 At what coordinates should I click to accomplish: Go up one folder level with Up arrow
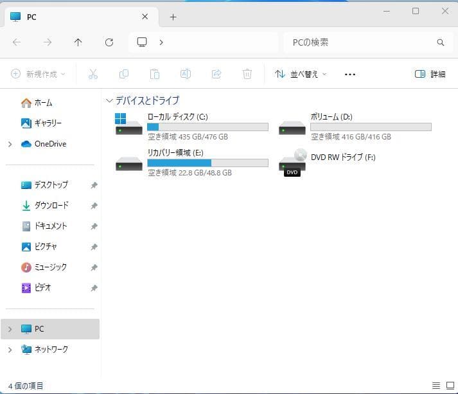pos(78,42)
